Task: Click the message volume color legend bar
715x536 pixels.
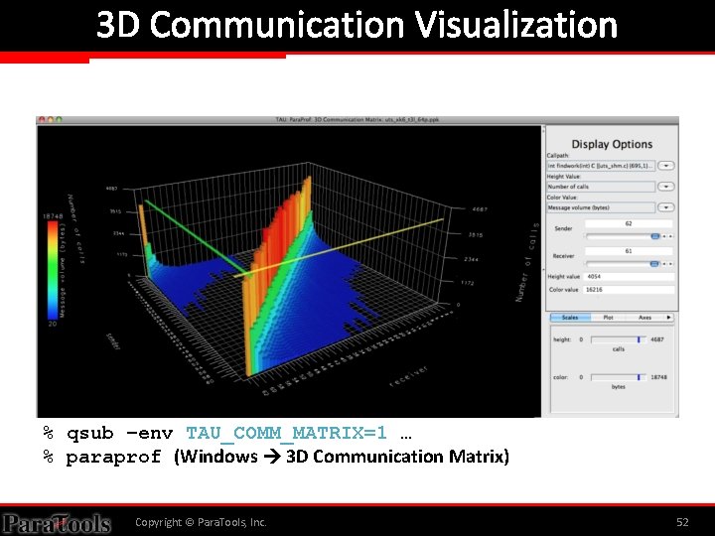Action: click(53, 270)
